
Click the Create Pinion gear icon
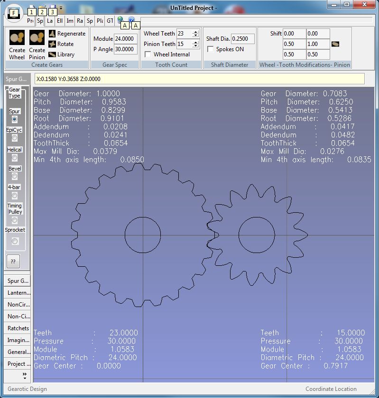(37, 37)
